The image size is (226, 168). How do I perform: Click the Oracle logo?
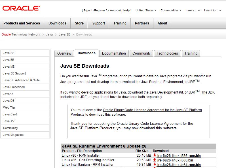tap(21, 8)
